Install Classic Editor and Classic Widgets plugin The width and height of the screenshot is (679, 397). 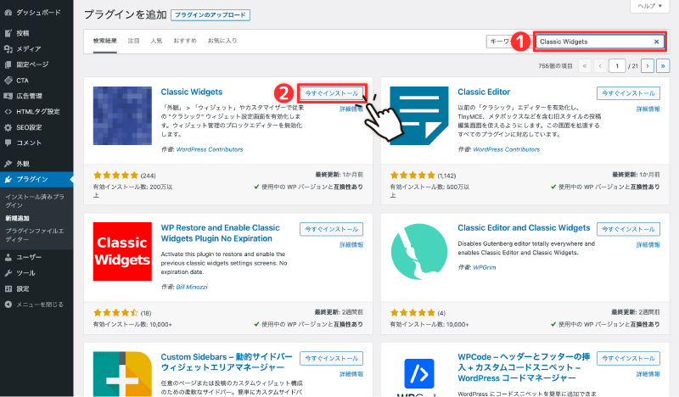628,229
